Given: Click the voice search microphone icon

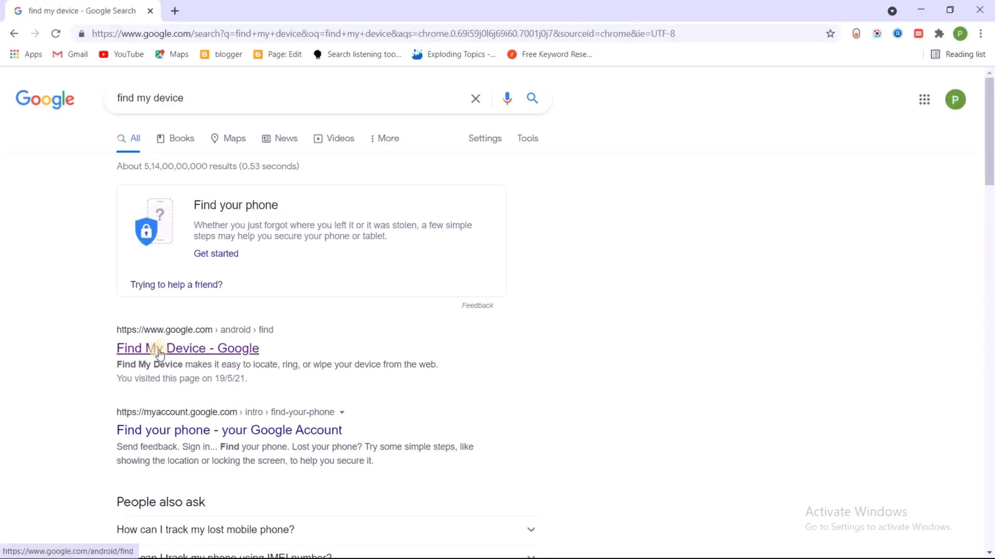Looking at the screenshot, I should coord(507,98).
